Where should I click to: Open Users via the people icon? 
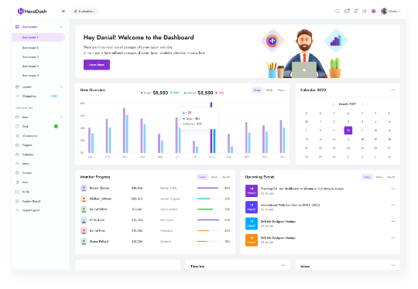17,164
